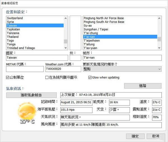
Task: Open the 更新天氣情況的頻率 dropdown showing 整點
Action: [122, 69]
